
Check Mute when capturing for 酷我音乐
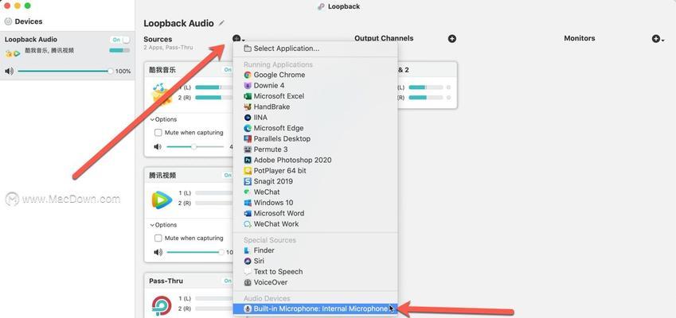coord(158,133)
